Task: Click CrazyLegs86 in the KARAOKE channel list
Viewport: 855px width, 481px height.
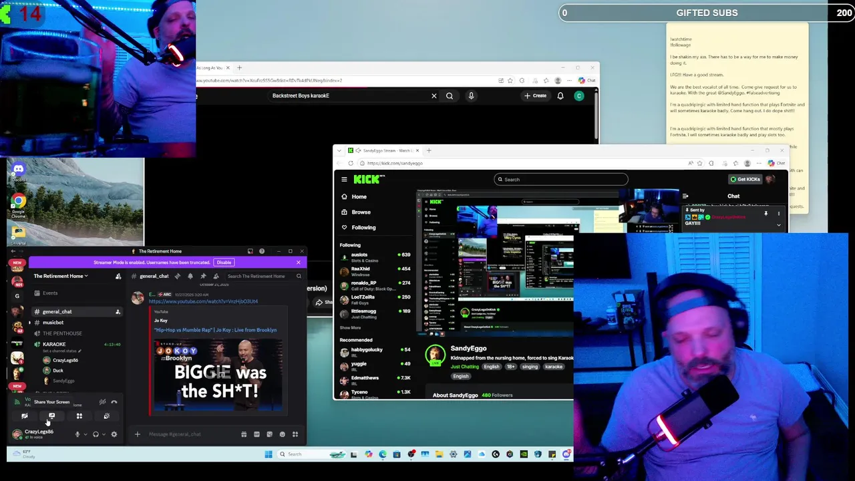Action: point(65,360)
